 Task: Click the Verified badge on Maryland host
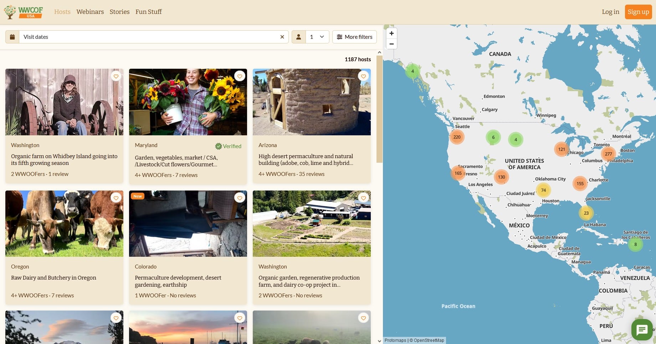pos(228,146)
